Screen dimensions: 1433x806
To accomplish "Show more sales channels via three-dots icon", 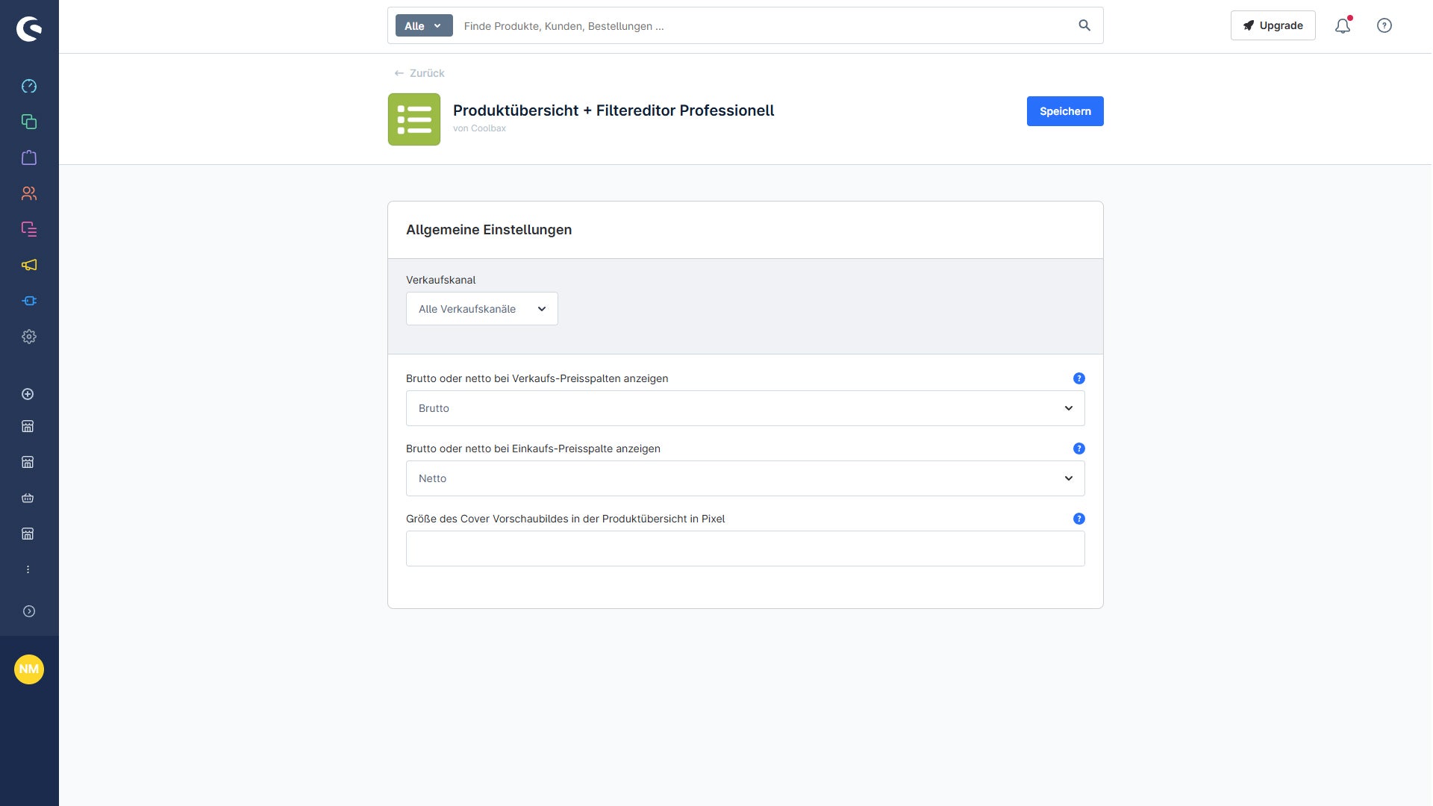I will [28, 569].
